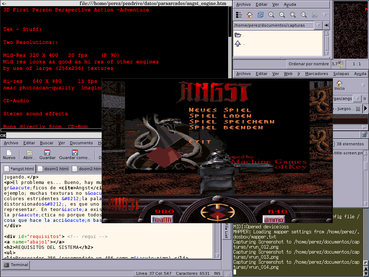The width and height of the screenshot is (369, 277).
Task: Open the path history dropdown for capturas folder
Action: (318, 25)
